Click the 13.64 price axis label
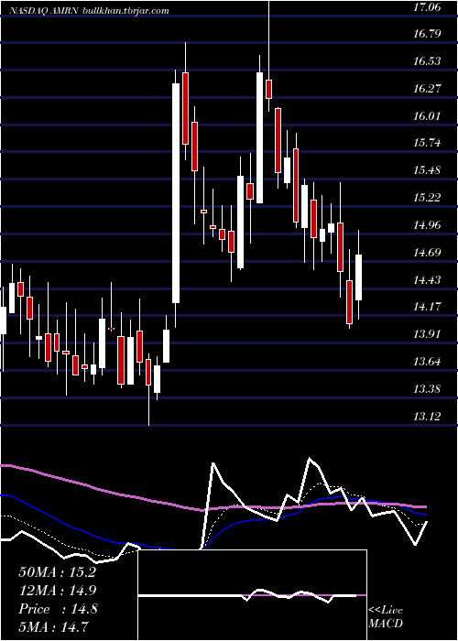The height and width of the screenshot is (641, 458). (x=428, y=362)
